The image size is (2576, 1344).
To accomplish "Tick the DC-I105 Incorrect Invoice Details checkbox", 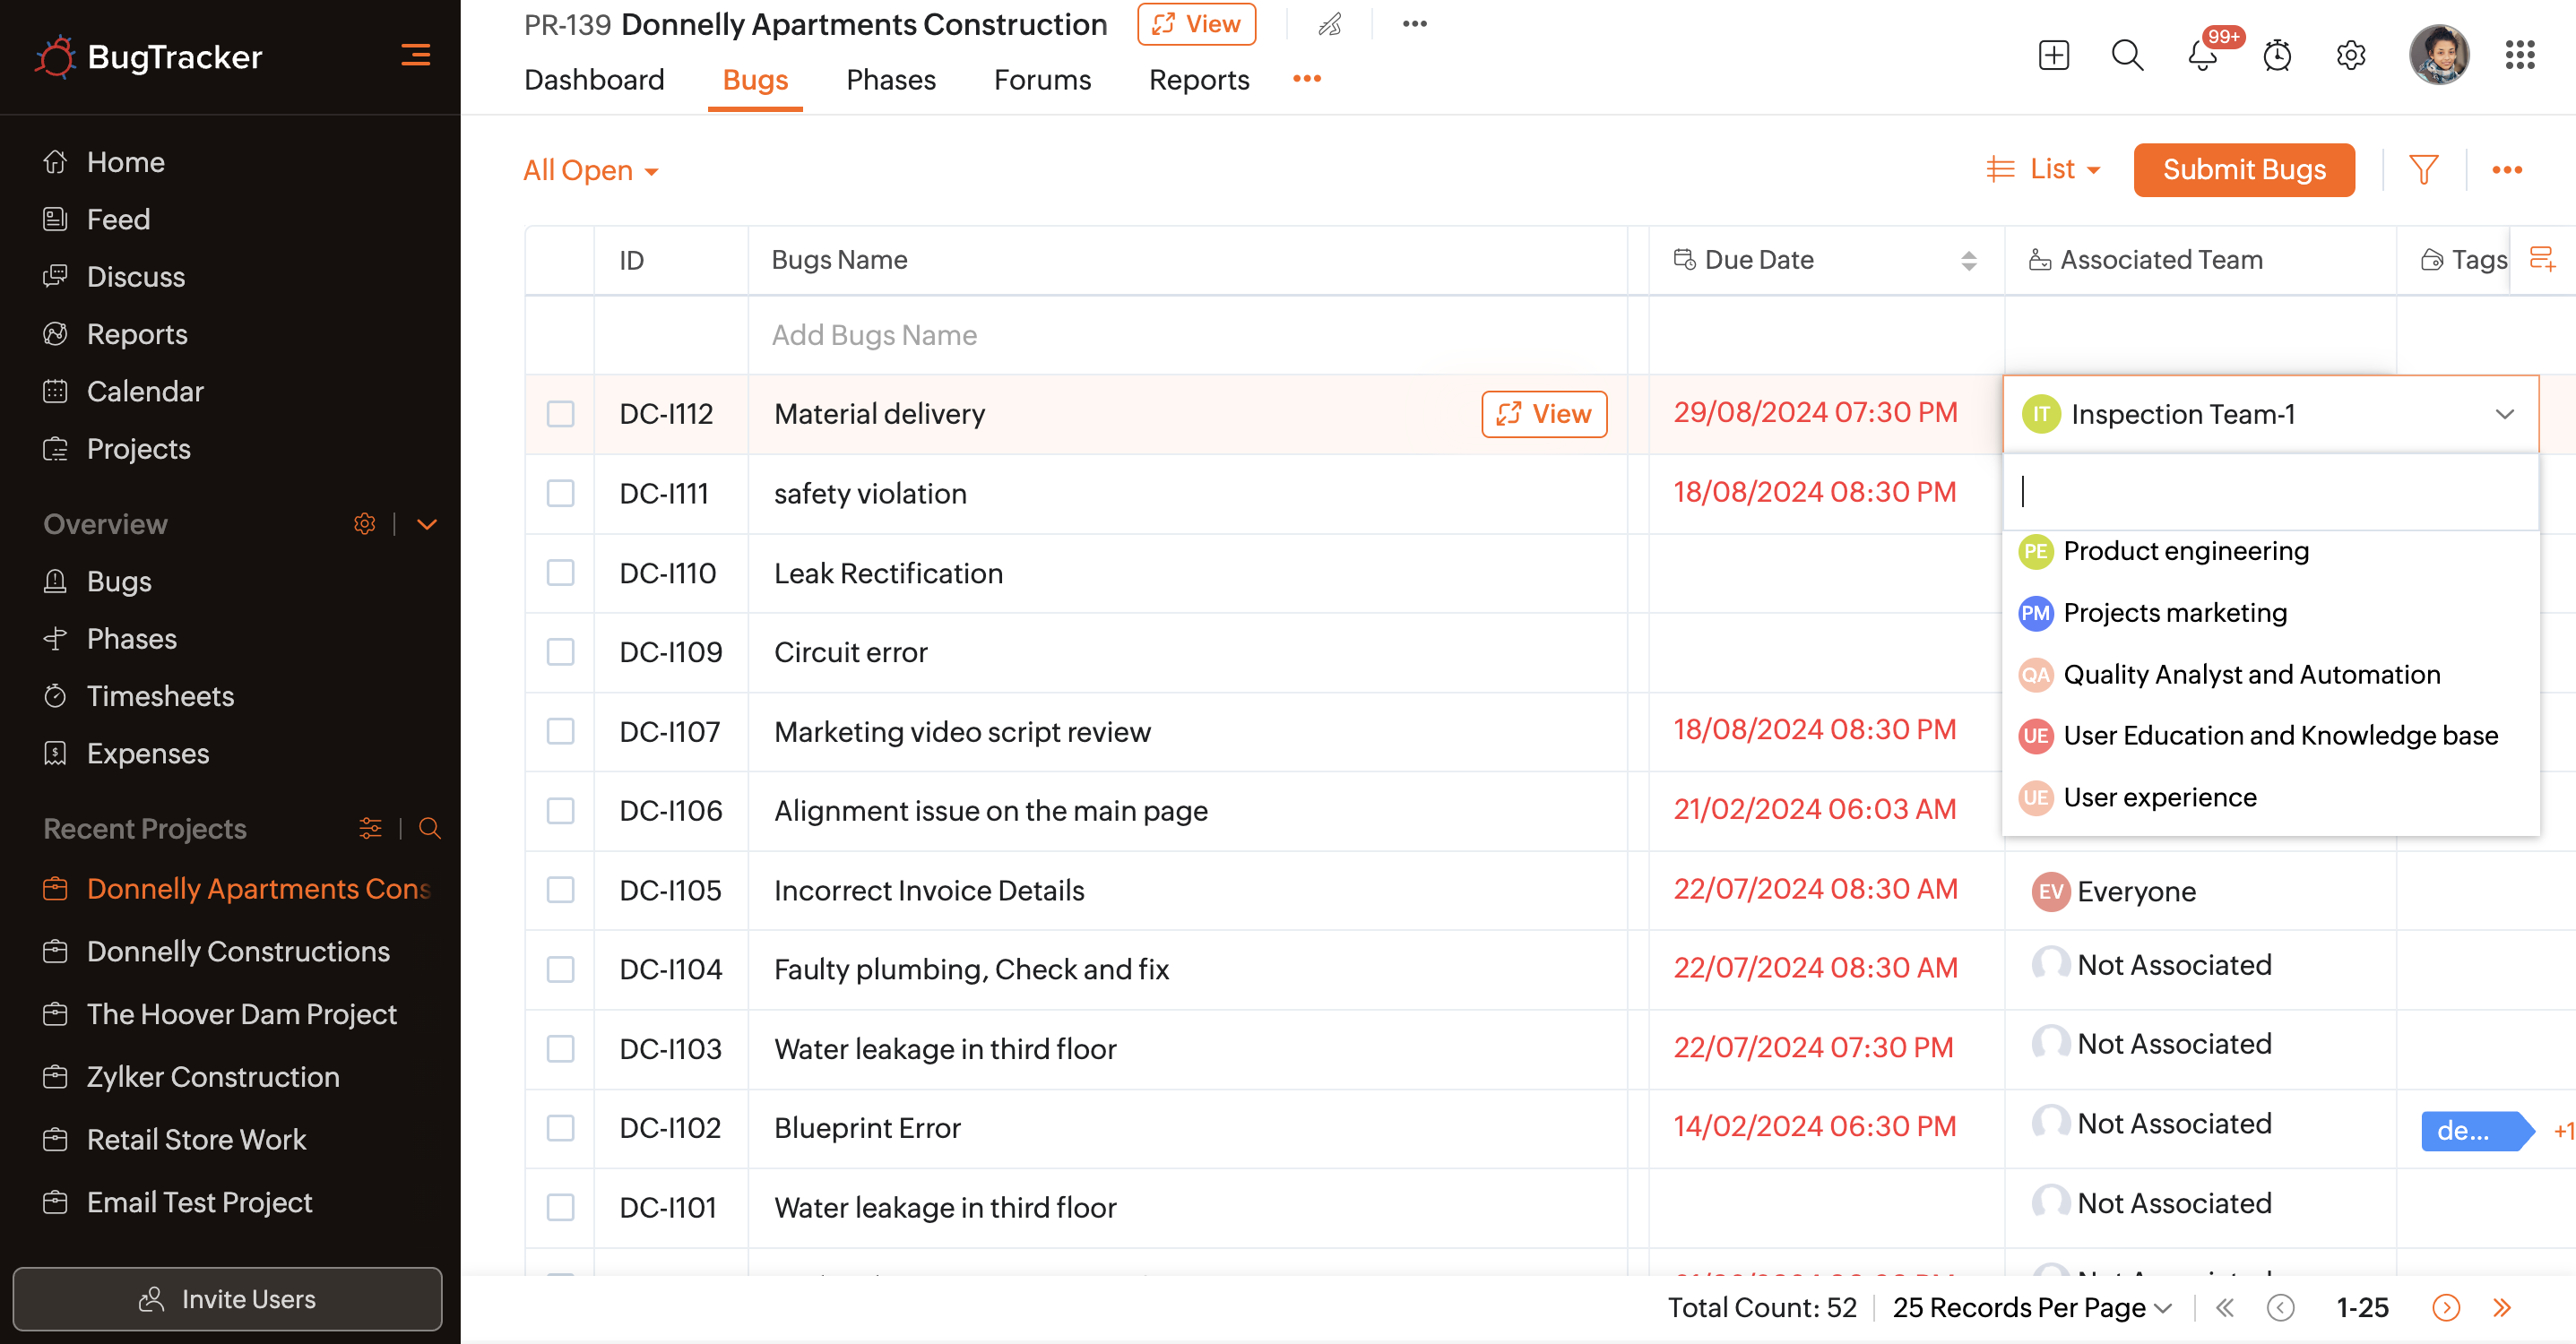I will [560, 890].
